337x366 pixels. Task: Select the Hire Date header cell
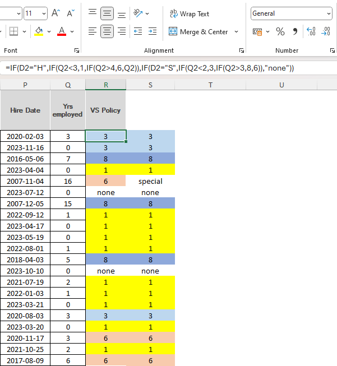25,110
